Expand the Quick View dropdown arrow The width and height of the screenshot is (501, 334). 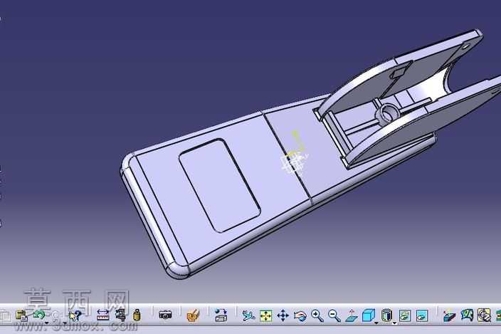376,323
